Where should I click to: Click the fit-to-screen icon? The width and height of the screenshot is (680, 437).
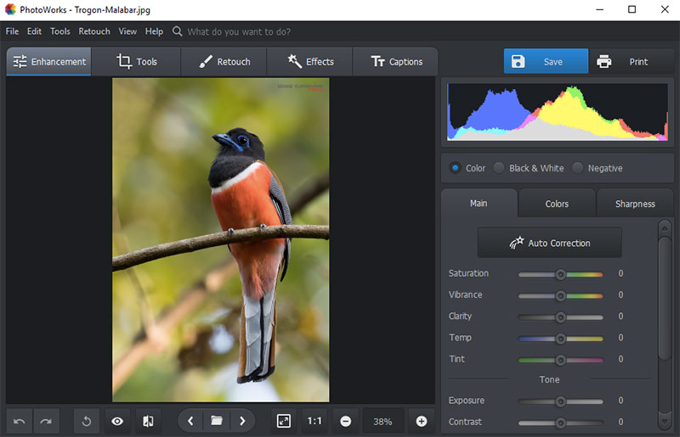point(284,421)
